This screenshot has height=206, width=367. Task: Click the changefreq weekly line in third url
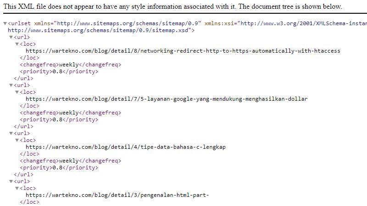pos(71,161)
